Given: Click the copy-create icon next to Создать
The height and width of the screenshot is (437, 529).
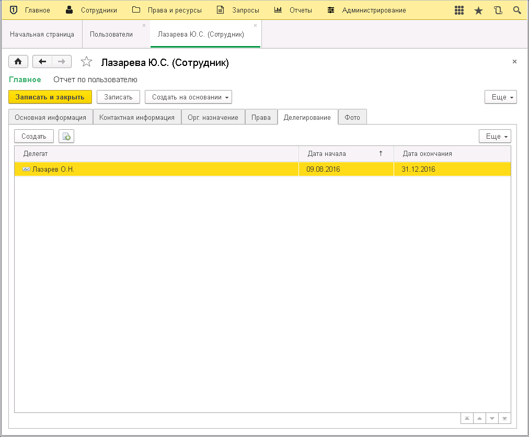Looking at the screenshot, I should 66,137.
